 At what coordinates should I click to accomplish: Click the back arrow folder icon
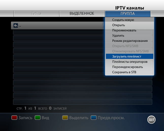pos(16,26)
